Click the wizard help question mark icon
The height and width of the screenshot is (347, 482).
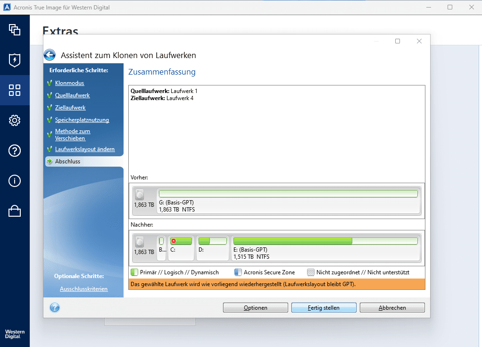tap(55, 307)
